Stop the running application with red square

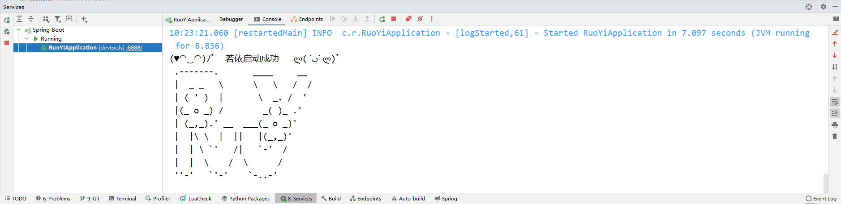pyautogui.click(x=394, y=19)
